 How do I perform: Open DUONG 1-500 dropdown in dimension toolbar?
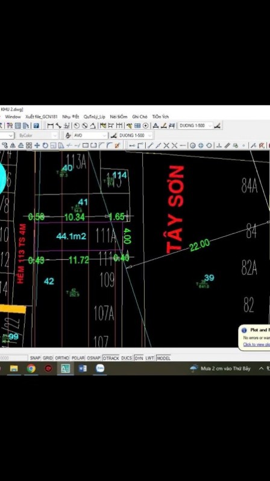(x=195, y=126)
